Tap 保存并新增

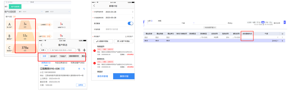click(x=103, y=76)
